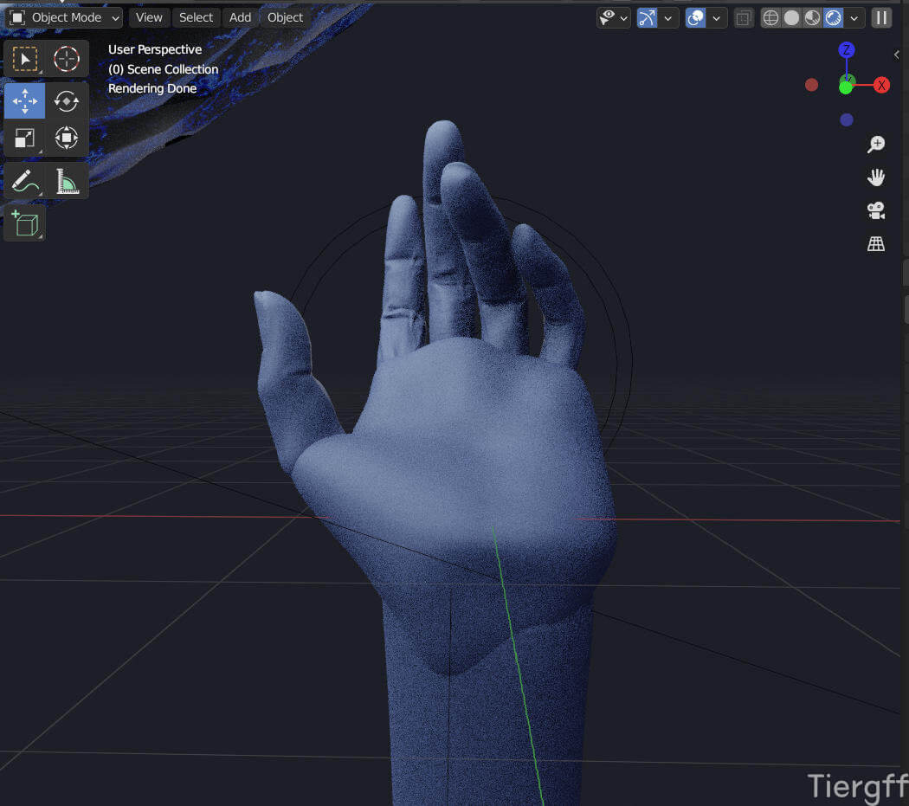Viewport: 909px width, 806px height.
Task: Pick the Scale tool
Action: pyautogui.click(x=24, y=138)
